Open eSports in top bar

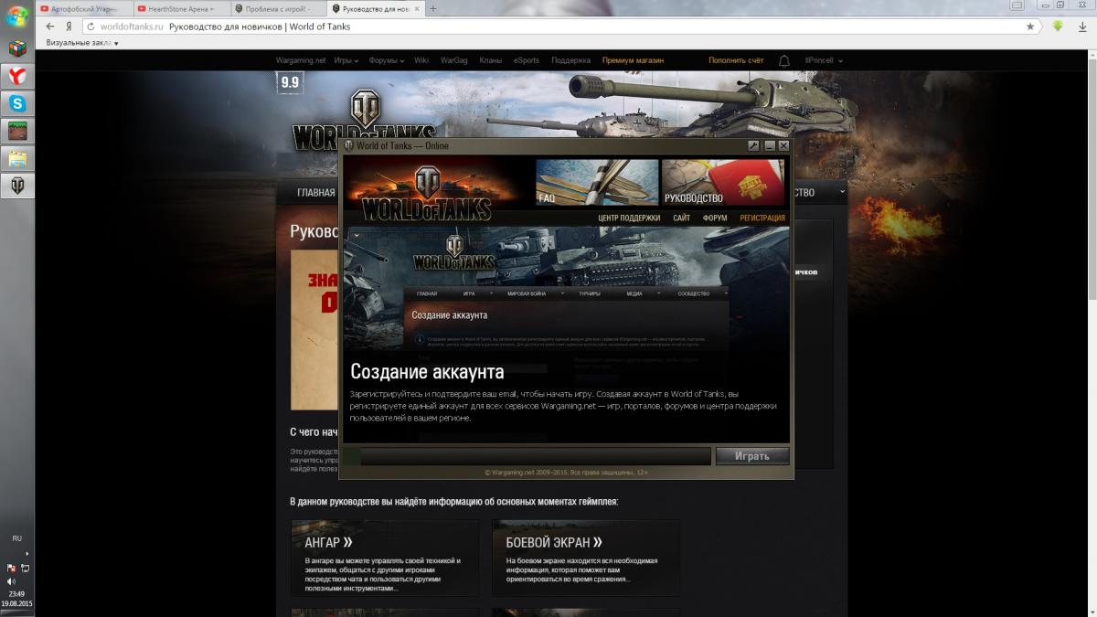[527, 60]
